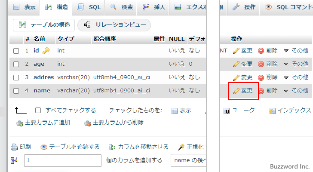Click the テーブルの構造 button
This screenshot has width=313, height=172.
click(x=44, y=25)
